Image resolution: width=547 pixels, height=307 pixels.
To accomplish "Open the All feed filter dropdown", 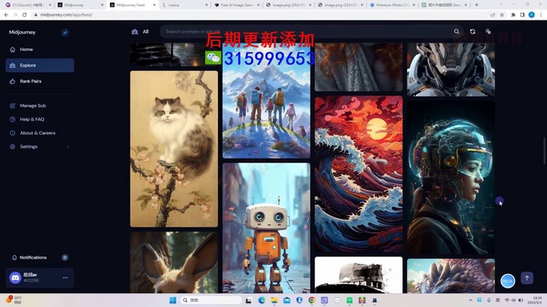I will click(140, 32).
